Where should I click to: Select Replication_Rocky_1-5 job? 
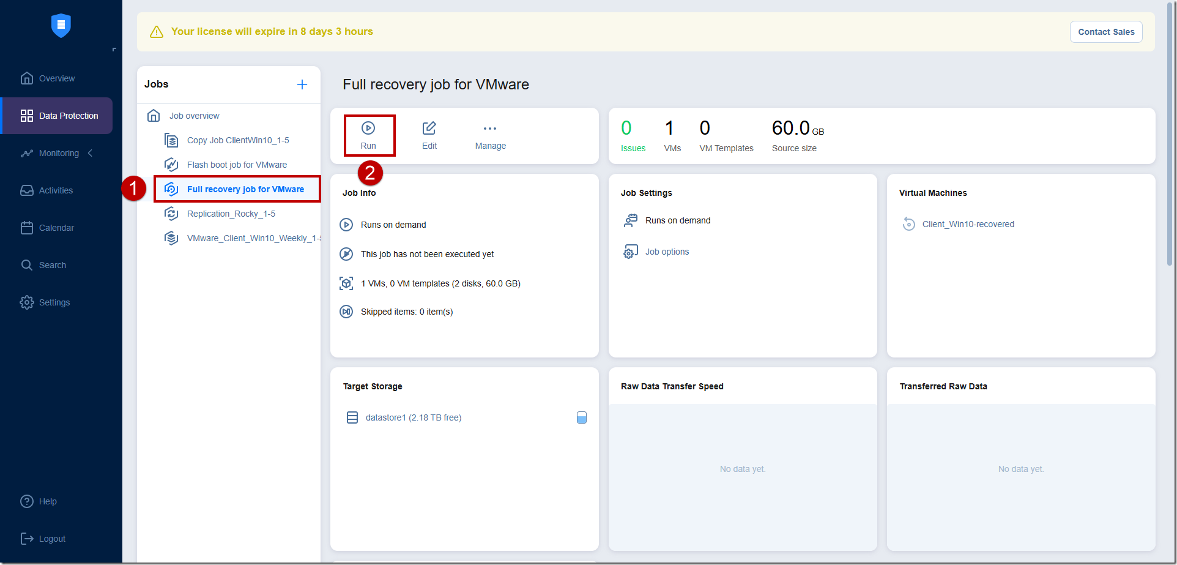coord(231,214)
